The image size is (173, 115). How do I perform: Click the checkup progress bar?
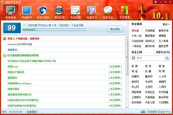(x=54, y=30)
